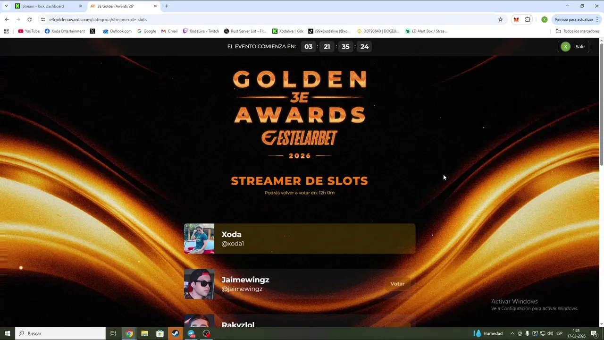The height and width of the screenshot is (340, 604).
Task: Open Microsoft Store from the taskbar
Action: (160, 333)
